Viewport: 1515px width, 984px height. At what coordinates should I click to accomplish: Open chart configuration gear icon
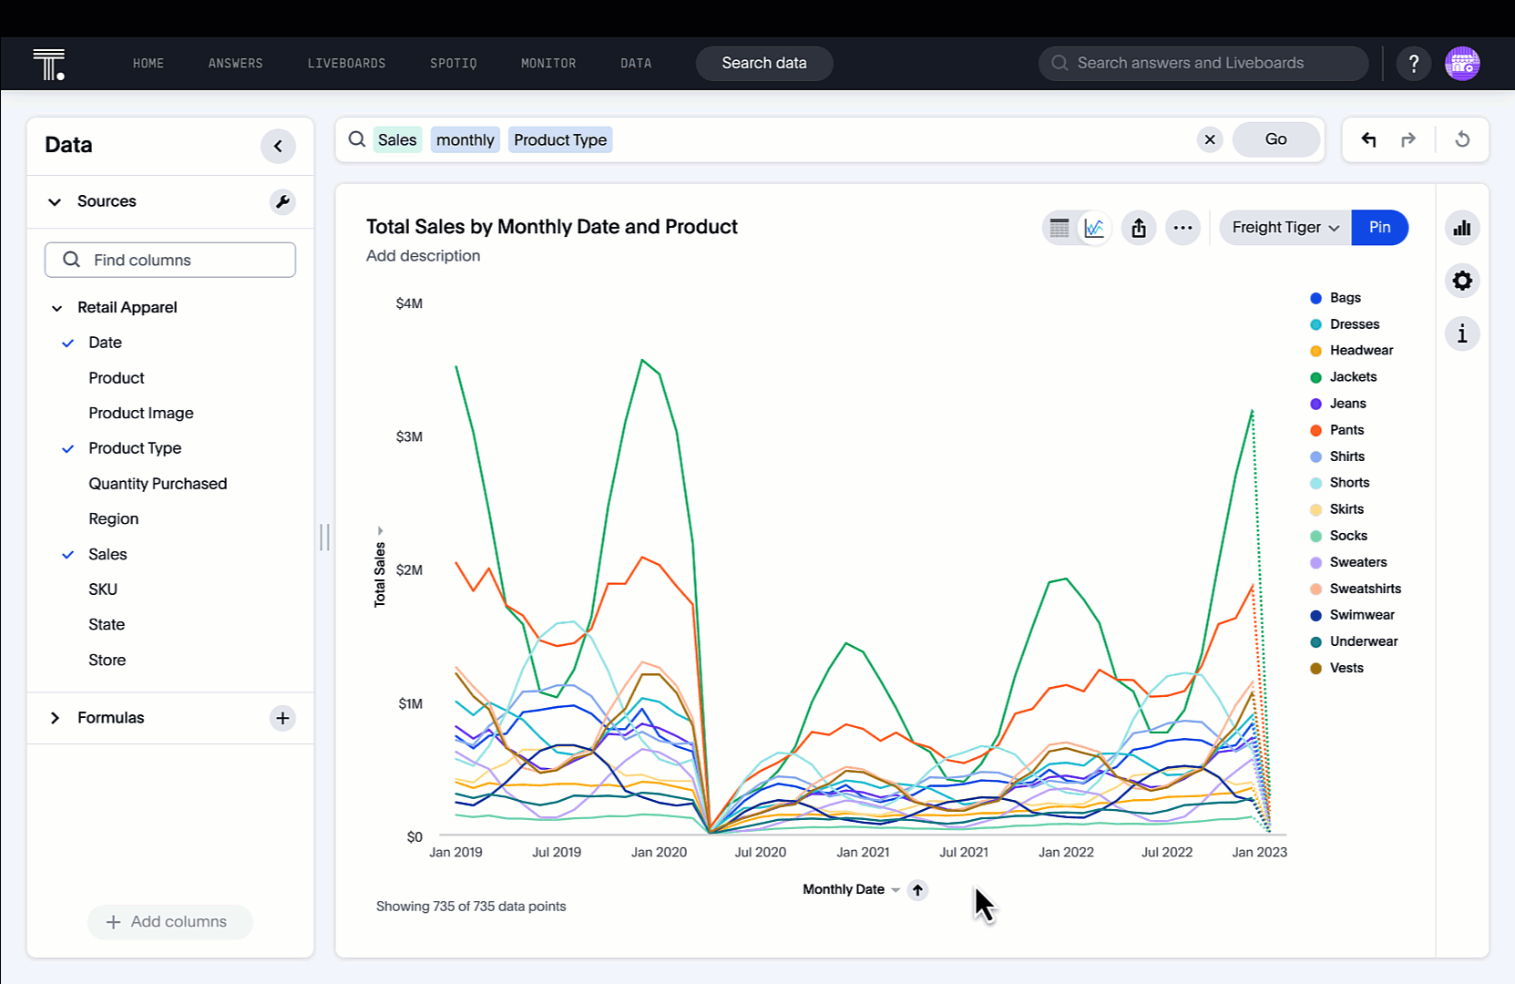[1462, 281]
